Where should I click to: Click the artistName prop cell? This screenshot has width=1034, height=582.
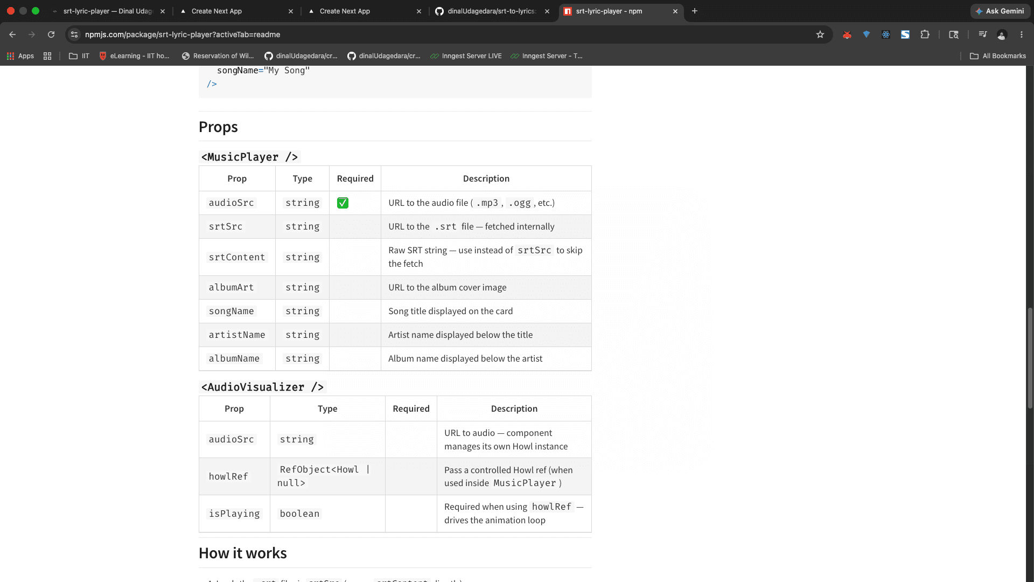click(237, 335)
